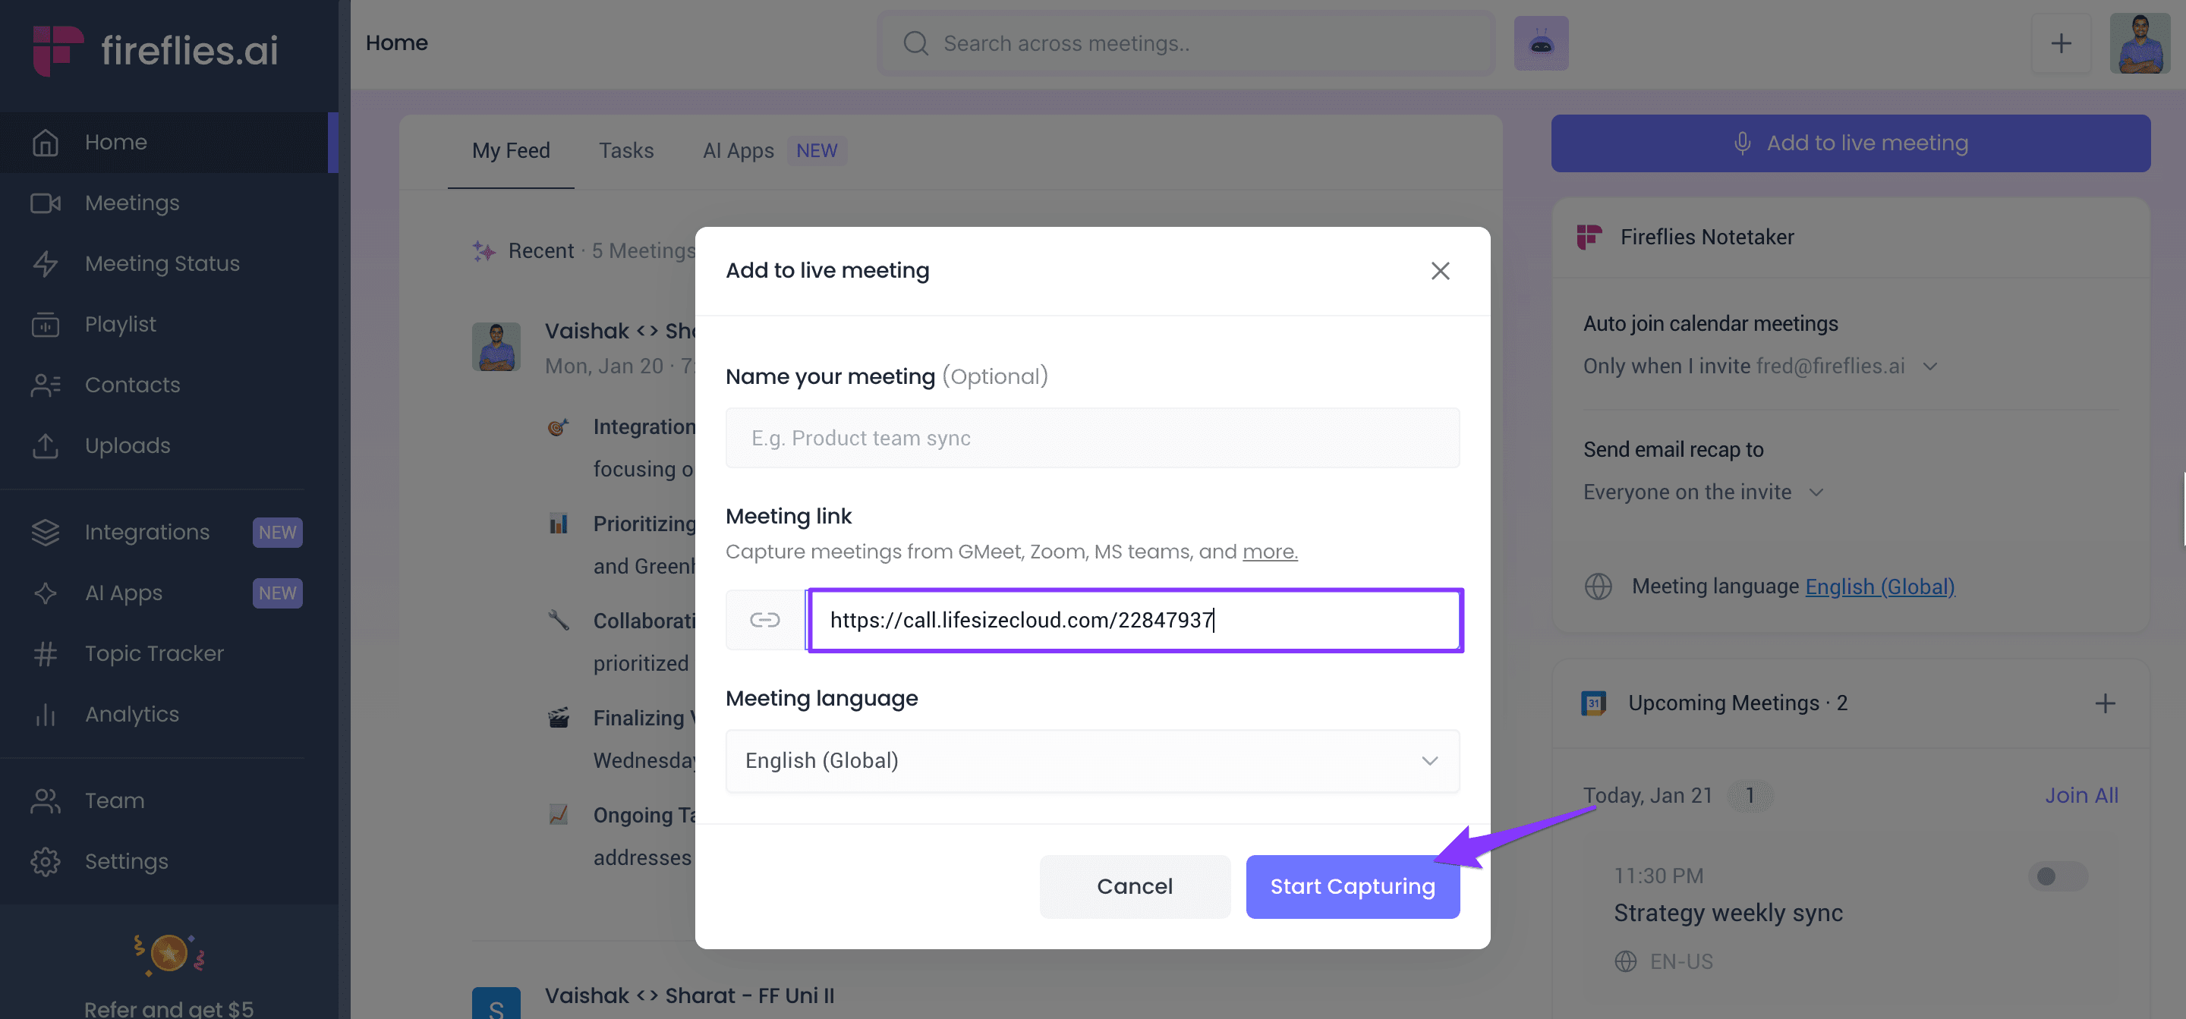Click the Integration target emoji icon
2186x1019 pixels.
coord(558,426)
